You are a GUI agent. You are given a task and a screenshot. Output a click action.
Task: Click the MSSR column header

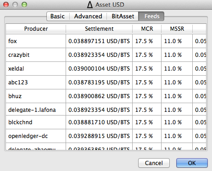(x=177, y=29)
